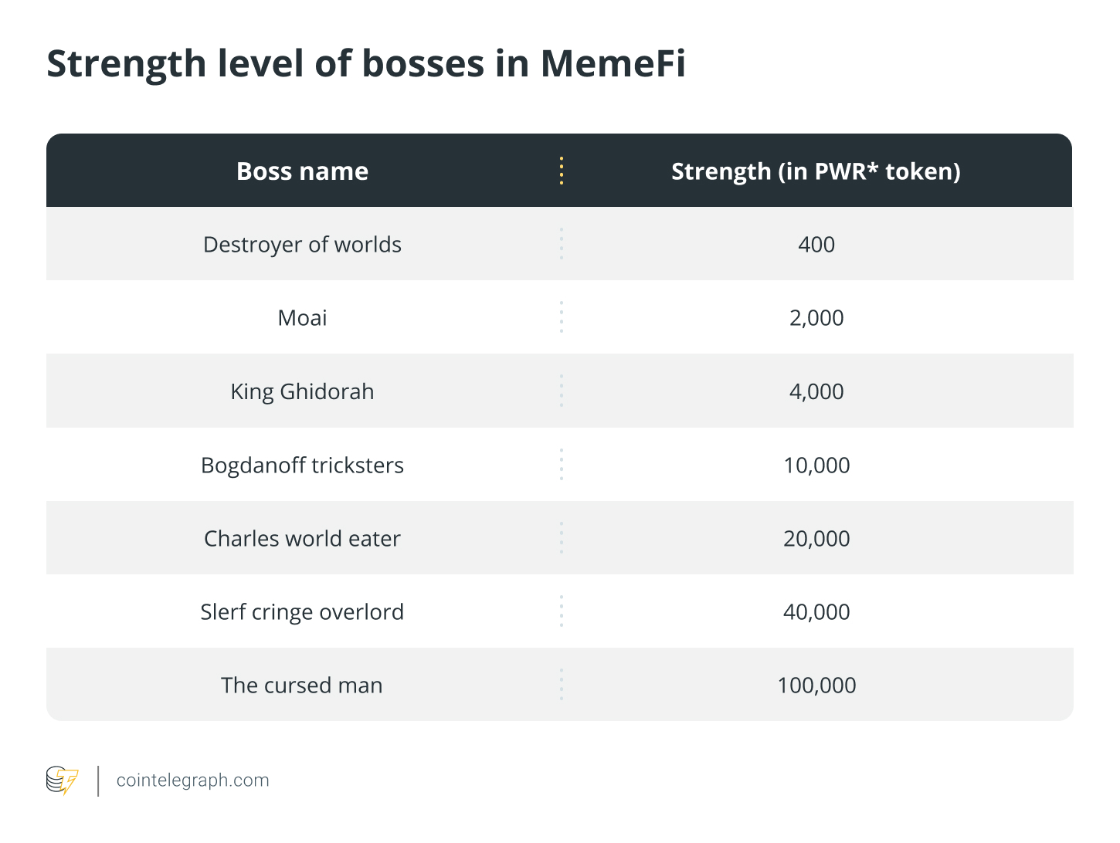Image resolution: width=1120 pixels, height=843 pixels.
Task: Select the "Destroyer of worlds" boss cell
Action: click(x=302, y=245)
